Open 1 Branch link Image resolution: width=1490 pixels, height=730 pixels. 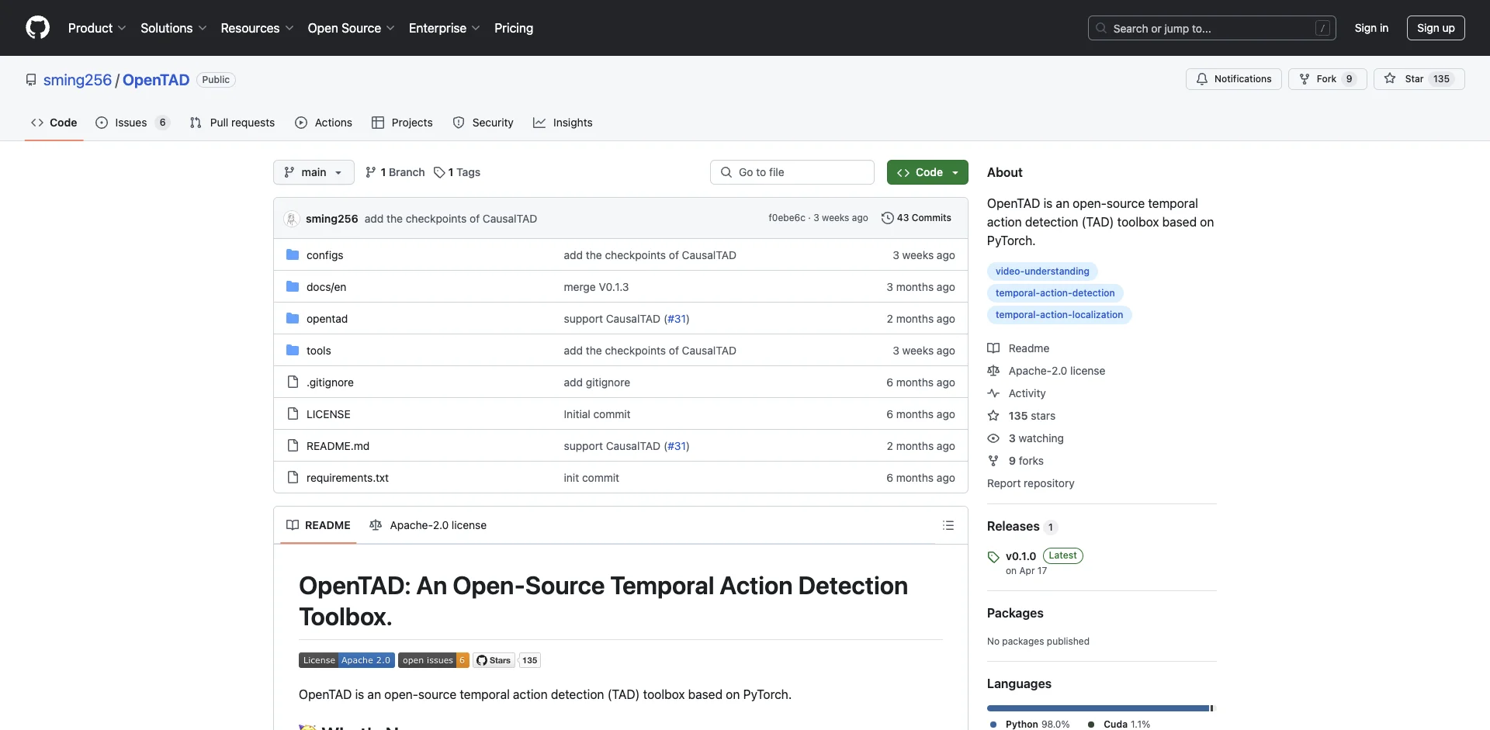pyautogui.click(x=395, y=172)
